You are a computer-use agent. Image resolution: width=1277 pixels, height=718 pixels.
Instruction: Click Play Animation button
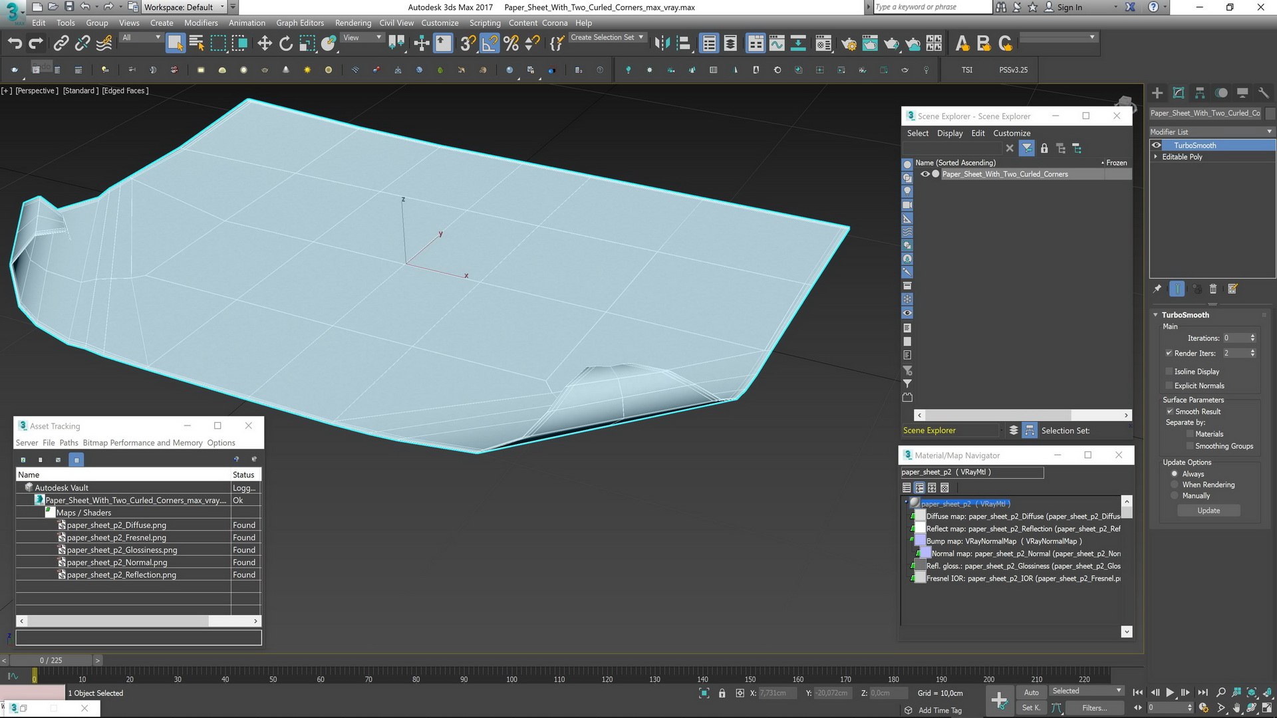[1170, 693]
